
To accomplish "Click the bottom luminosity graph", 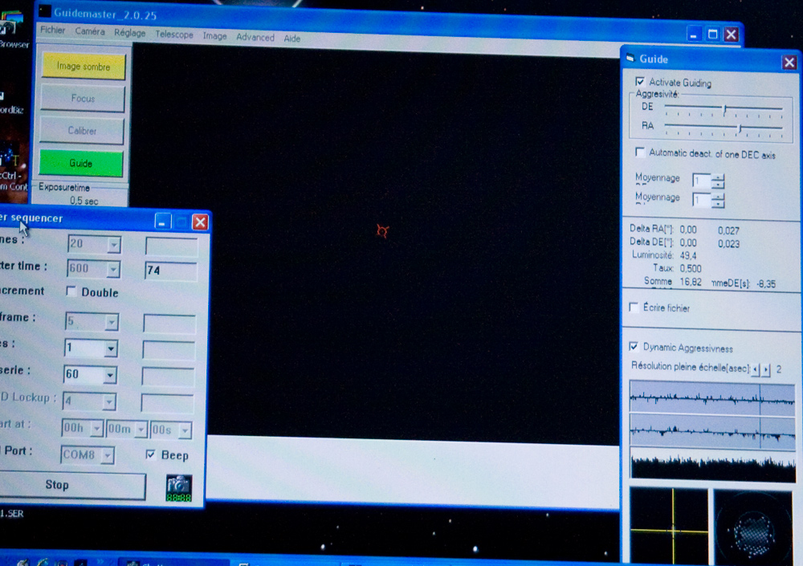I will pos(713,466).
